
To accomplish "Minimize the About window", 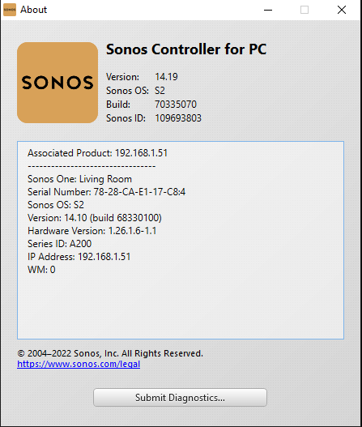I will point(268,10).
